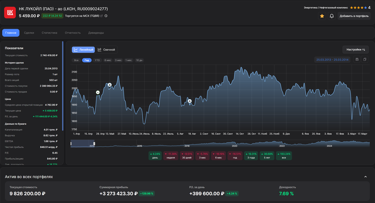Choose the 6 мес period filter
The height and width of the screenshot is (203, 375).
click(x=107, y=60)
